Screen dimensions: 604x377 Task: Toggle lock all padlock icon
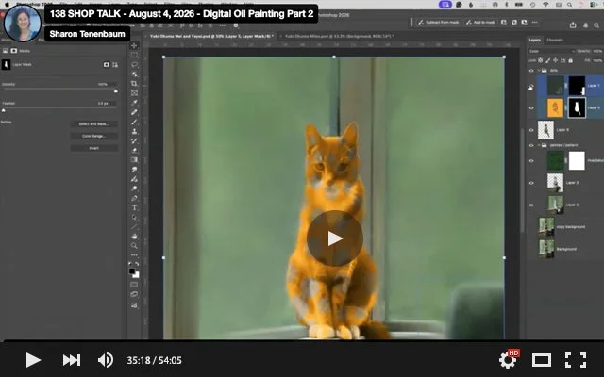click(x=570, y=60)
